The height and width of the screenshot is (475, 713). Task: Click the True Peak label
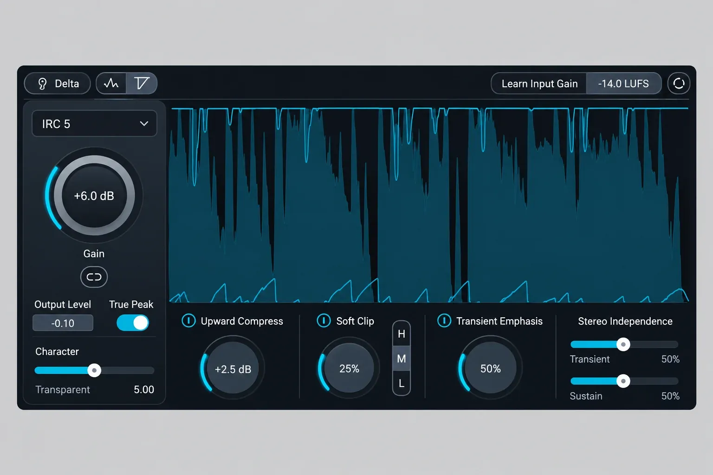point(131,304)
